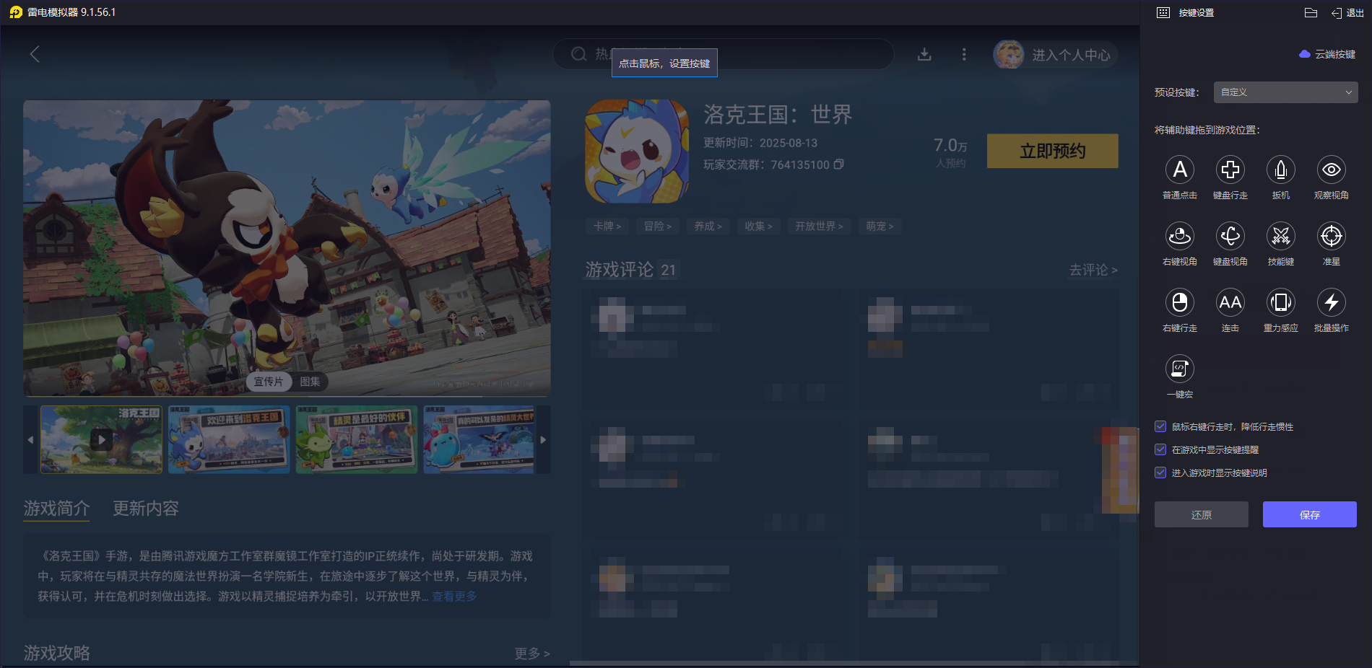Click the copy icon beside group number 764135100
Screen dimensions: 1372x668
click(x=838, y=164)
